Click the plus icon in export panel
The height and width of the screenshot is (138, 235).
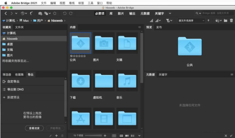click(x=56, y=136)
